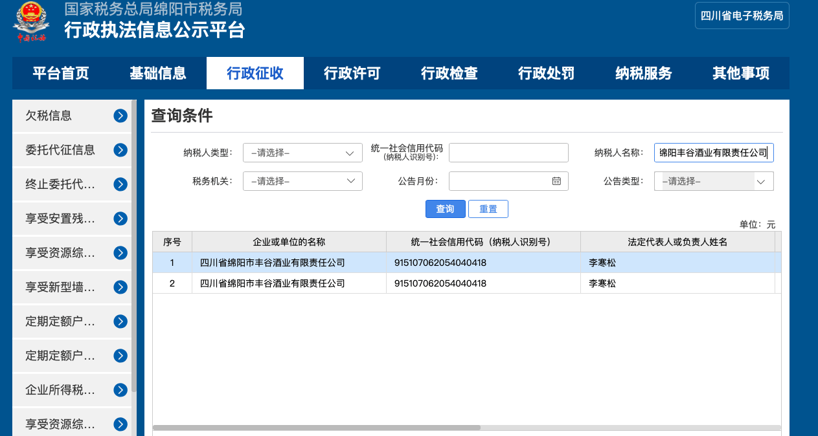This screenshot has width=818, height=436.
Task: Click the 重置 reset button
Action: pos(488,209)
